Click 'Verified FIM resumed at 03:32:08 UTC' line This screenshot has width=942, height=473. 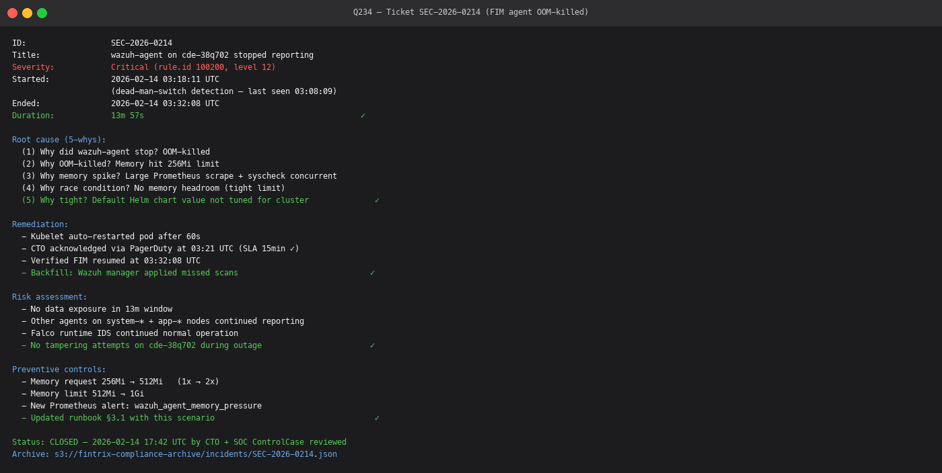(111, 261)
